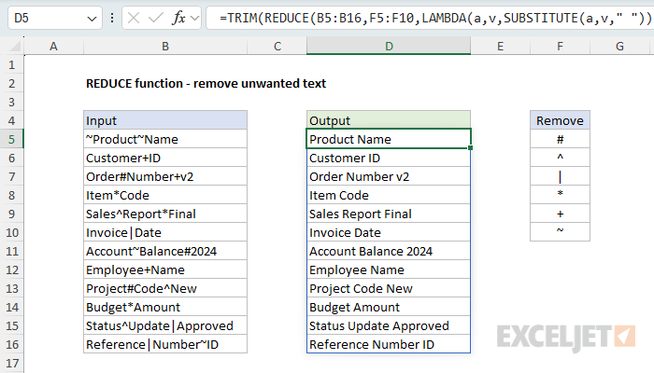The height and width of the screenshot is (373, 654).
Task: Select cell 'Customer+ID'
Action: tap(165, 158)
